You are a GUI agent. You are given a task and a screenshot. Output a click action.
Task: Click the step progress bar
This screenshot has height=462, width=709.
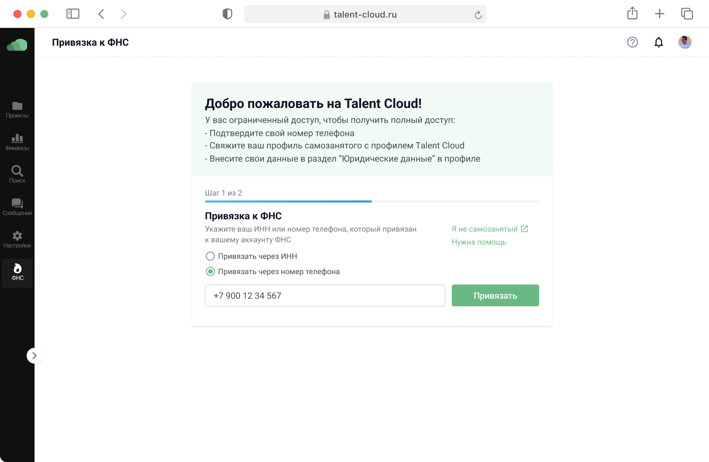371,201
